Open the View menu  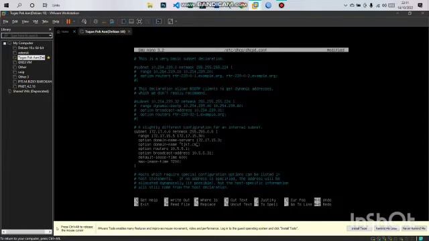click(x=25, y=21)
